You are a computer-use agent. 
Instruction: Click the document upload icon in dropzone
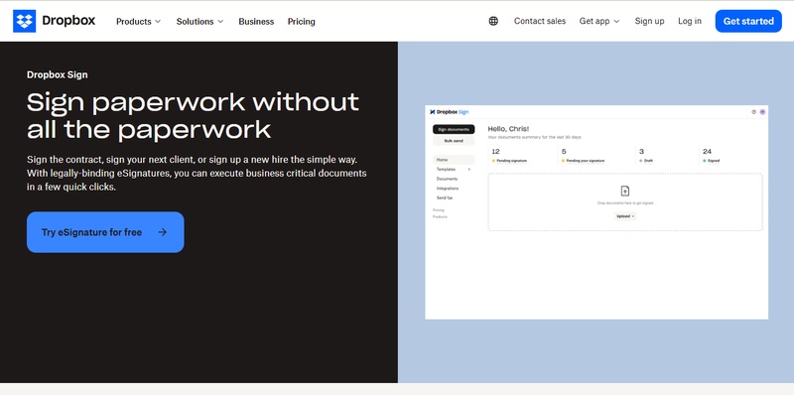pyautogui.click(x=625, y=191)
